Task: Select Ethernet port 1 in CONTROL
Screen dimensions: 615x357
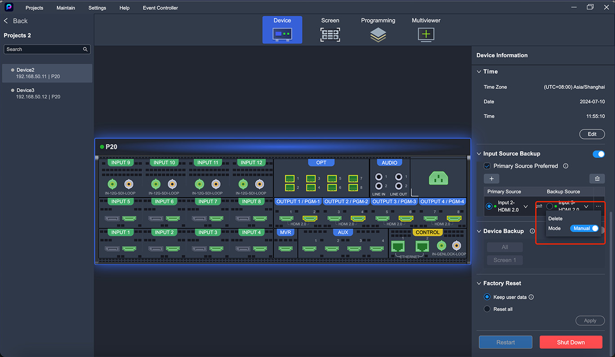Action: pos(398,246)
